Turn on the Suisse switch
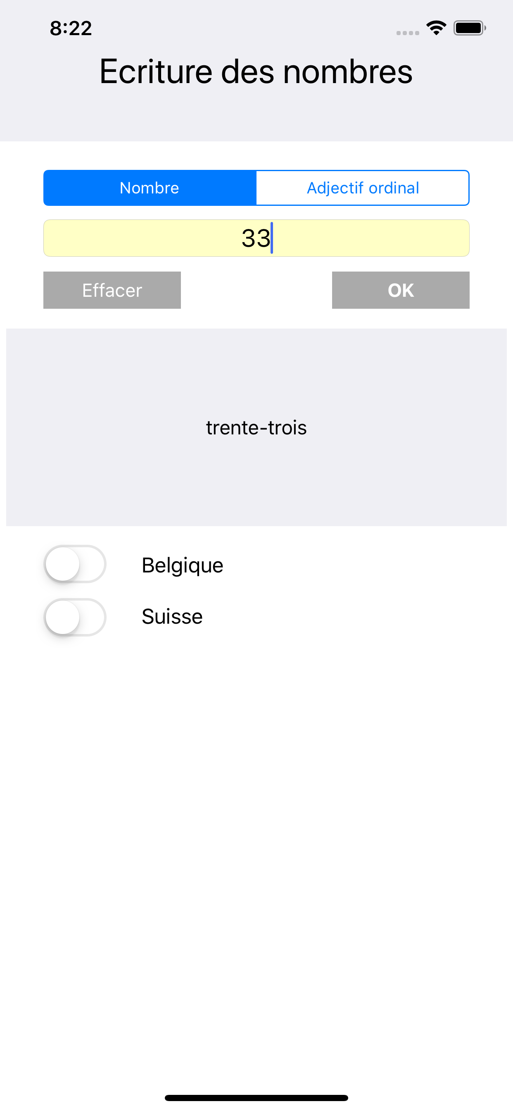Viewport: 513px width, 1111px height. tap(75, 617)
